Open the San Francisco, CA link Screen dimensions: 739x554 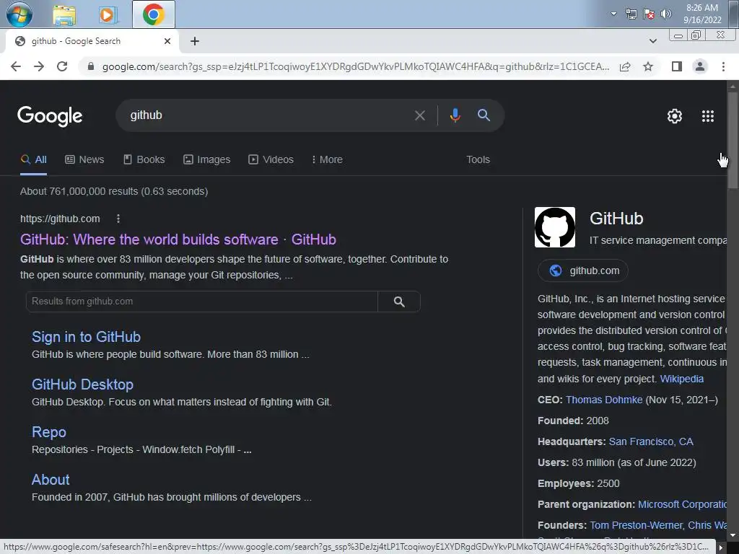coord(651,441)
